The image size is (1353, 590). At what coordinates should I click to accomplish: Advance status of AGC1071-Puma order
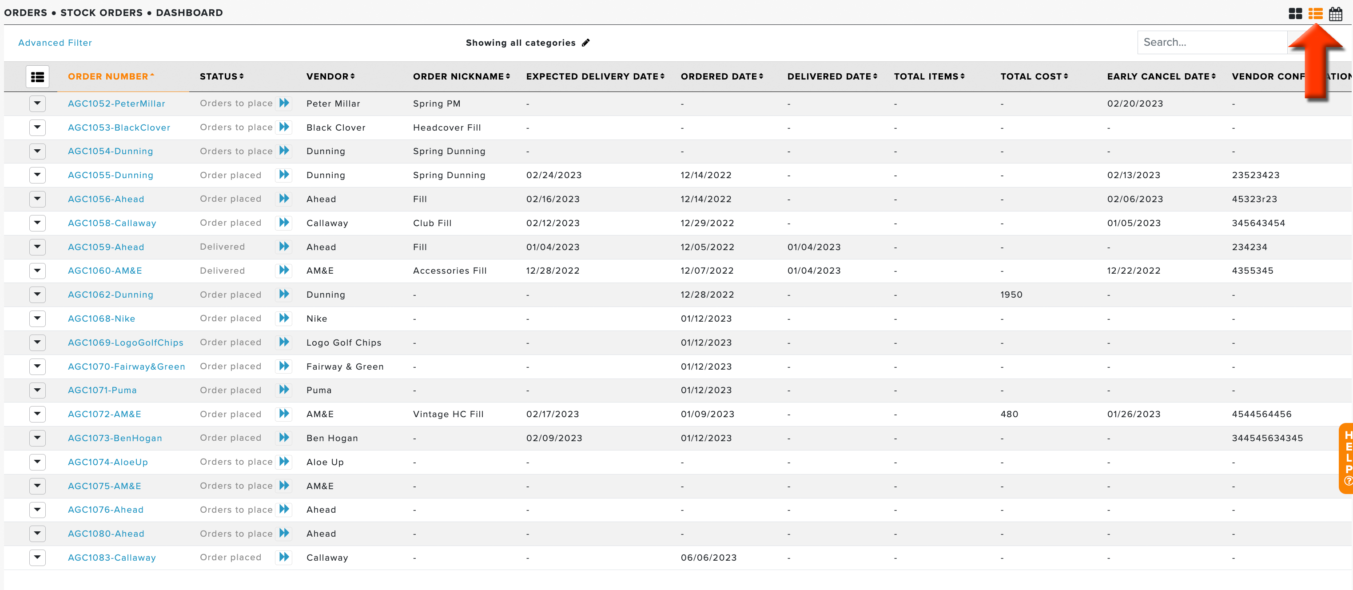284,390
